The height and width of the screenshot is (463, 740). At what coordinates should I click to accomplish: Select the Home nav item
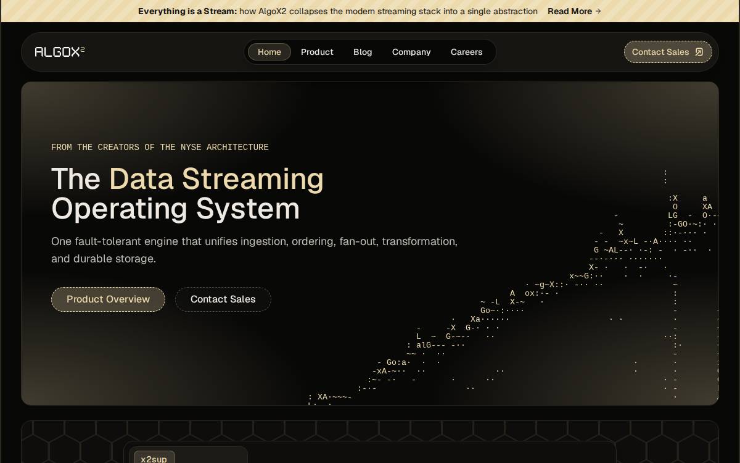[269, 52]
